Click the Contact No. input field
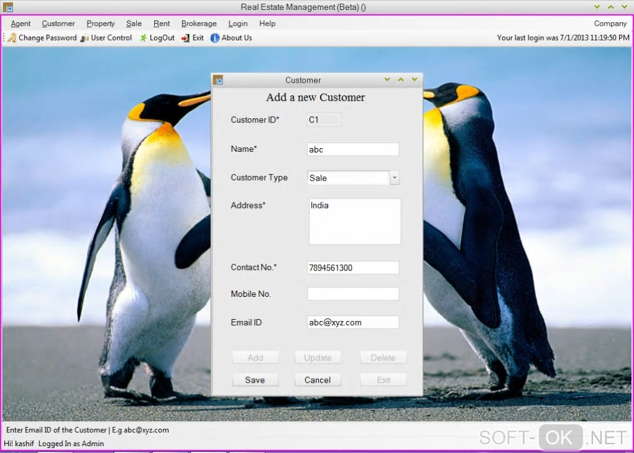This screenshot has height=453, width=634. (353, 268)
